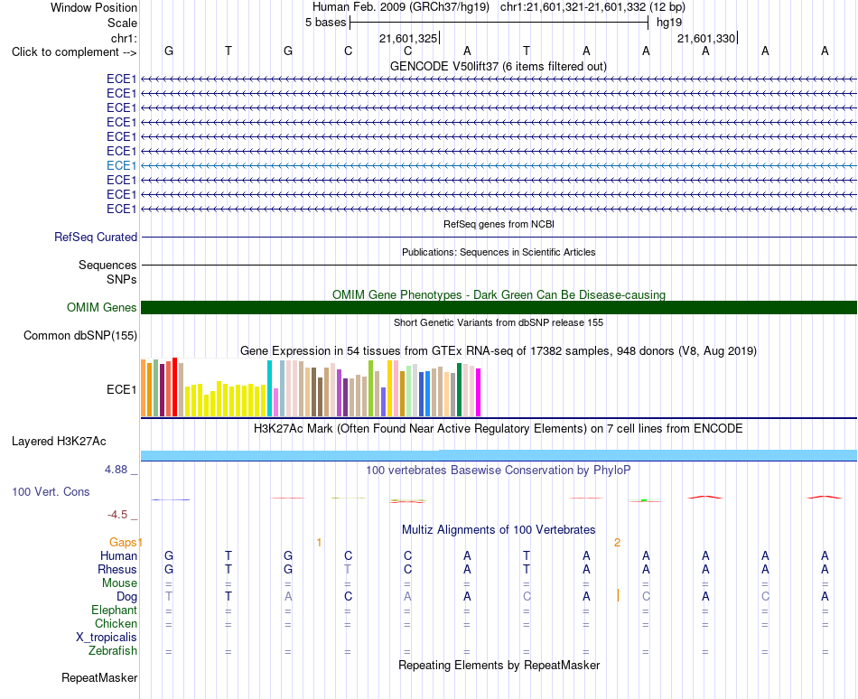
Task: Open 'Repeating Elements by RepeatMasker' track title
Action: pyautogui.click(x=499, y=666)
